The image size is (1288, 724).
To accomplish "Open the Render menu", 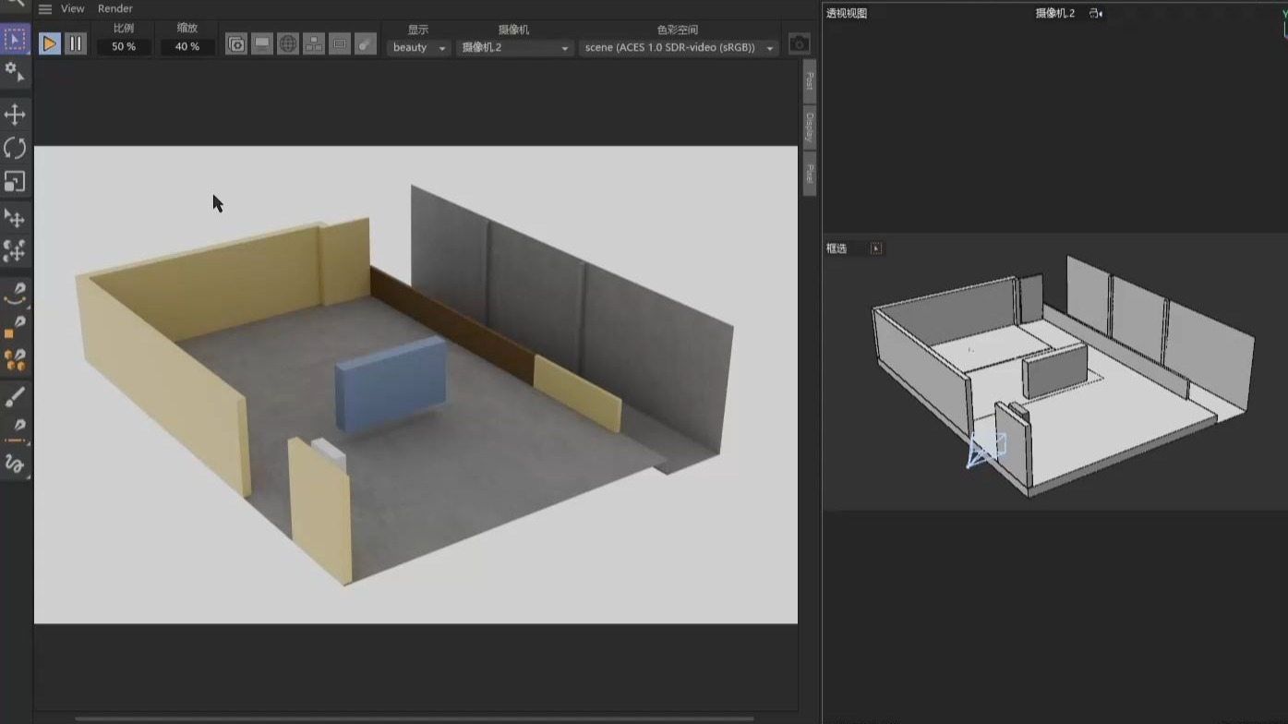I will (114, 8).
